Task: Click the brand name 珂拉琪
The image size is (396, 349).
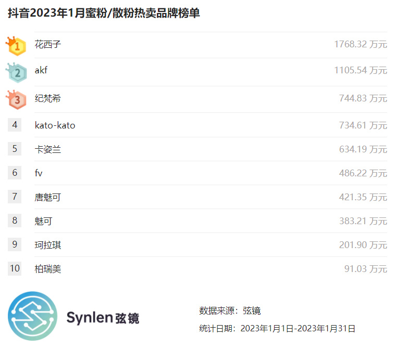Action: click(x=48, y=245)
